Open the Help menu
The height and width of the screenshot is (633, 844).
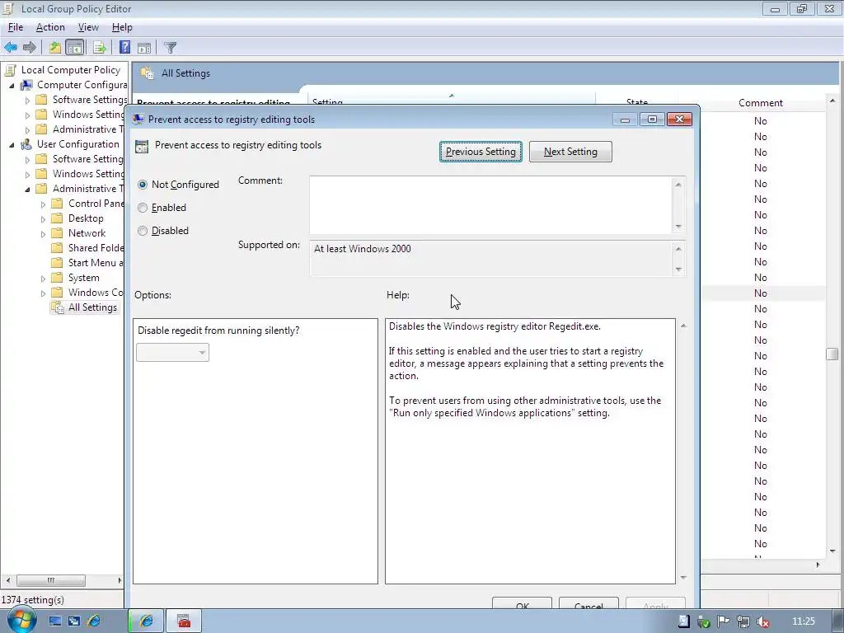tap(122, 27)
